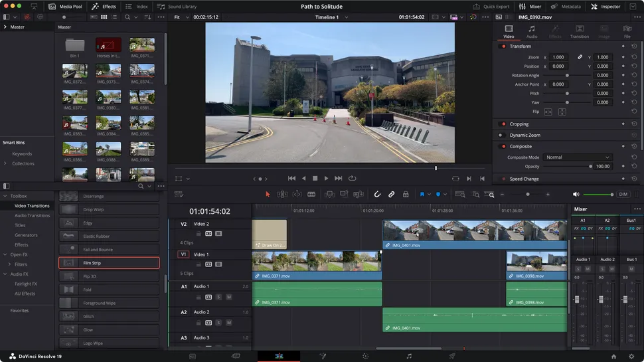Flip the clip horizontally
The image size is (644, 362).
(x=548, y=112)
